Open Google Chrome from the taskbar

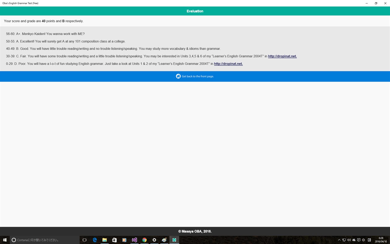pos(144,240)
